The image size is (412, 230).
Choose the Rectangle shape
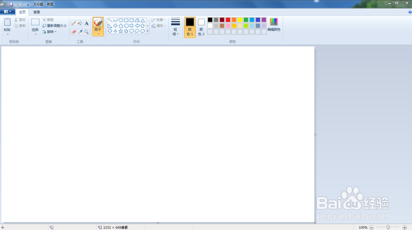point(126,20)
